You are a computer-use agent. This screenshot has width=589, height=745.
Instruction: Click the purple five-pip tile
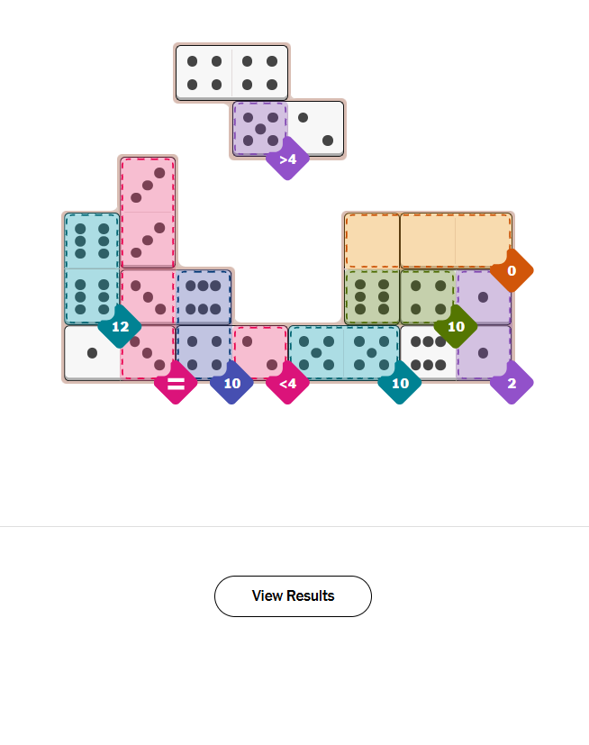[x=260, y=128]
